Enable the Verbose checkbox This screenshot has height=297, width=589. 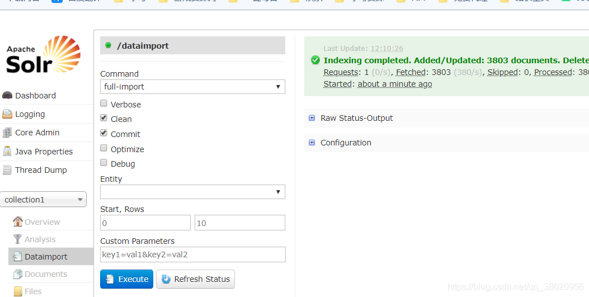tap(103, 103)
